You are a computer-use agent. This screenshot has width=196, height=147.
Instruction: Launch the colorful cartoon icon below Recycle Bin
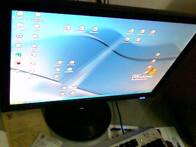[18, 55]
